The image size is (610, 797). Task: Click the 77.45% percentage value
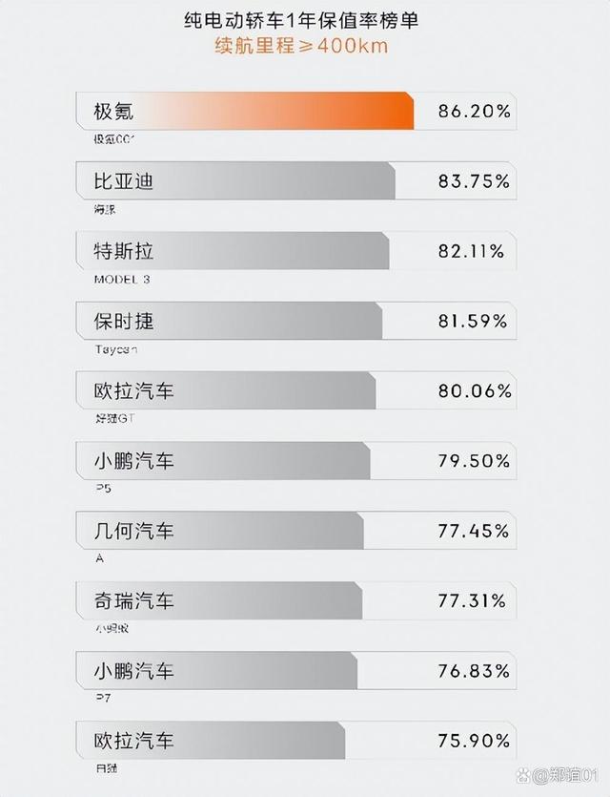click(x=474, y=531)
